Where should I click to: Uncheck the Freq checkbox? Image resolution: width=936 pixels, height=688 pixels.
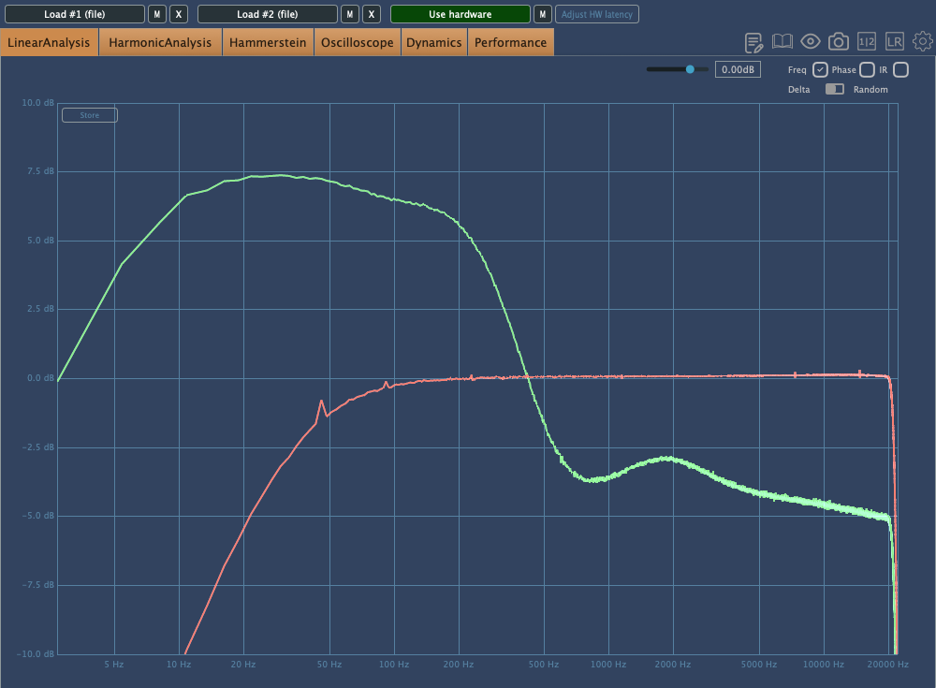point(820,70)
